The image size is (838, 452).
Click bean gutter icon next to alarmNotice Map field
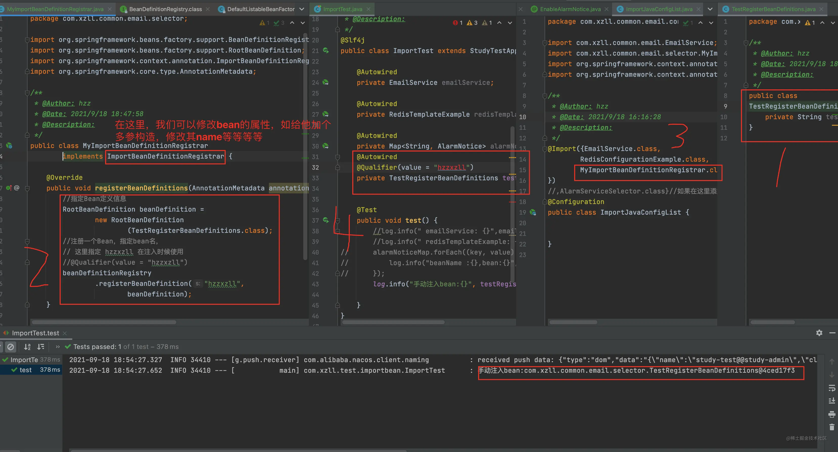(326, 146)
